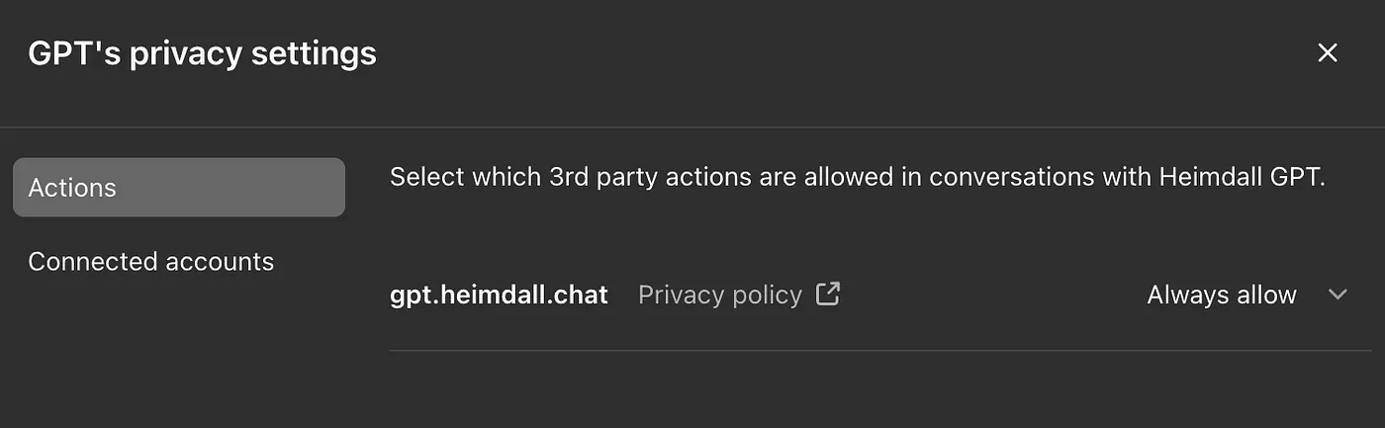Click Connected accounts below Actions

[x=151, y=262]
